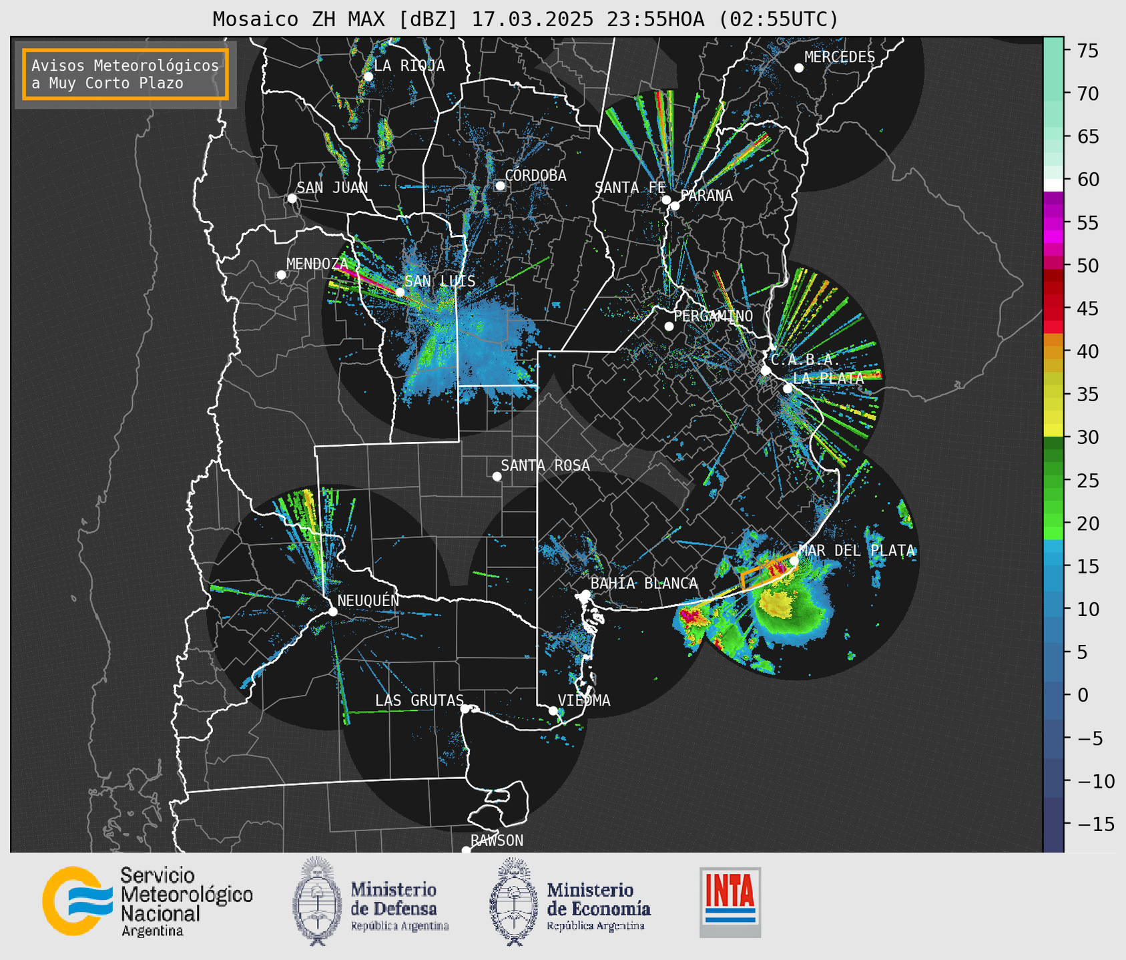Click the BAHÍA BLANCA city marker dot
Screen dimensions: 1126x960
(x=585, y=594)
